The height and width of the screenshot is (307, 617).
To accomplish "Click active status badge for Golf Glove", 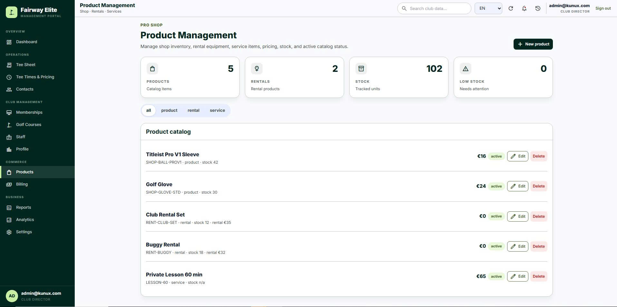I will point(496,186).
